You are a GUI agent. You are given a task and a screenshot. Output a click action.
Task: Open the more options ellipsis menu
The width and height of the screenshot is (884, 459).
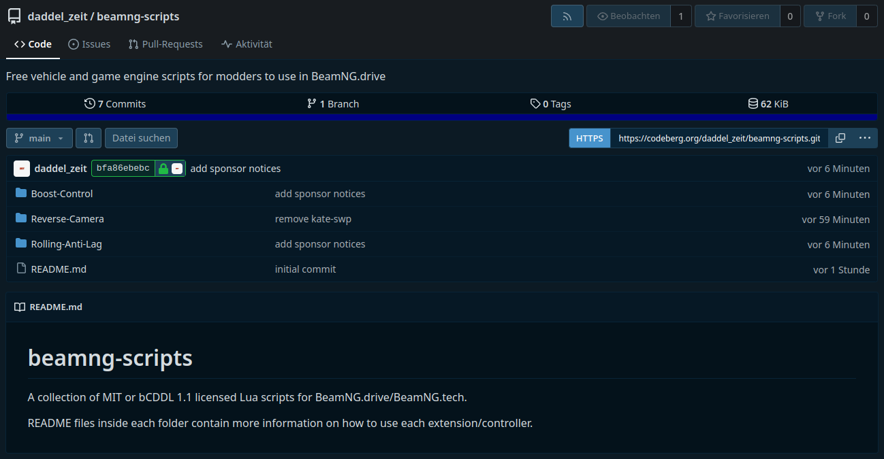point(864,138)
